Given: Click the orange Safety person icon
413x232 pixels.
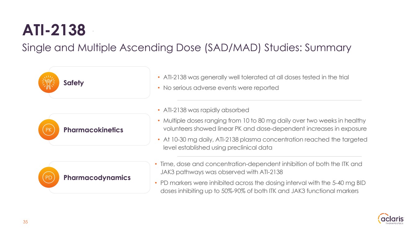Looking at the screenshot, I should 49,83.
